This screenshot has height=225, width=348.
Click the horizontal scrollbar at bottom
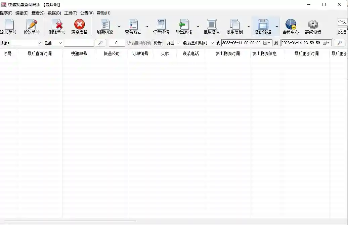click(71, 221)
